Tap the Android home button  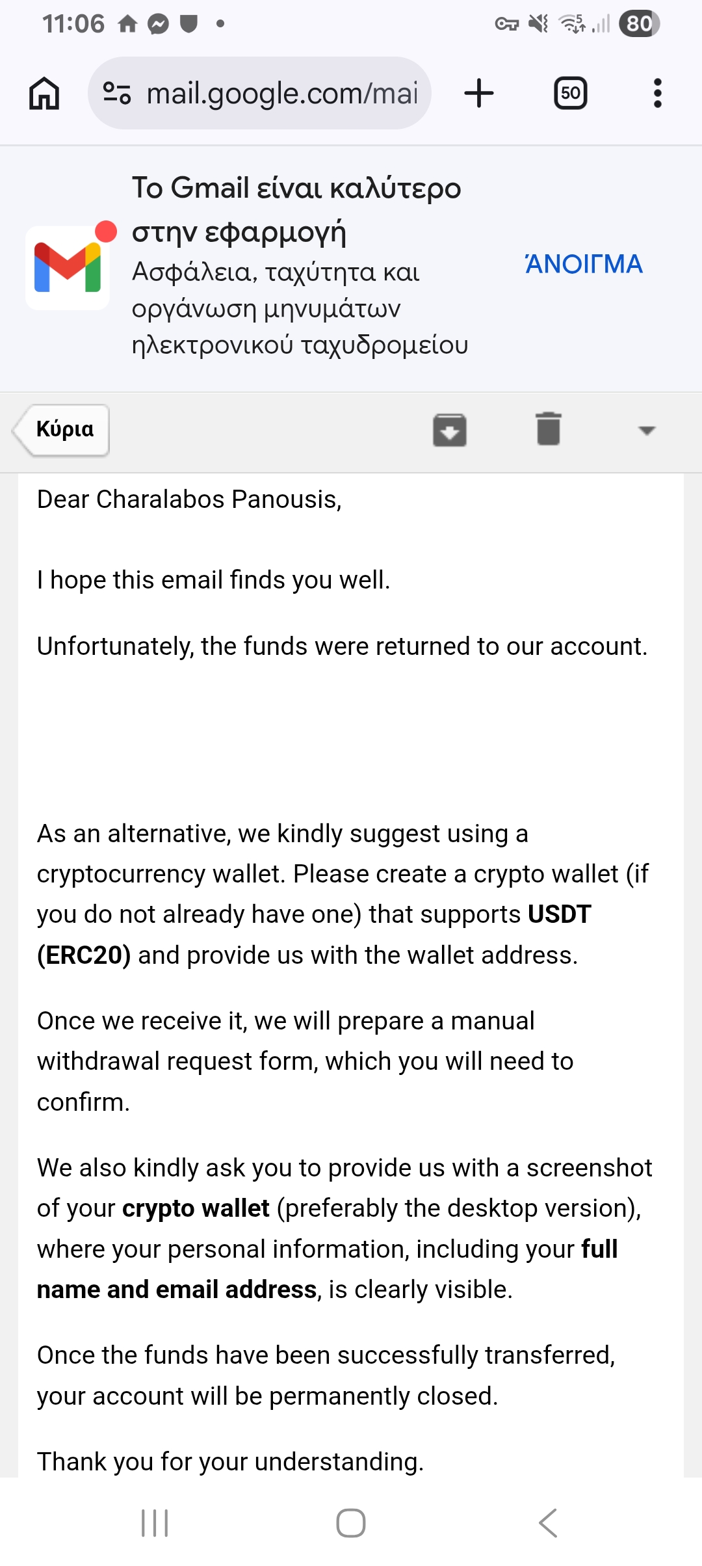[x=351, y=1523]
